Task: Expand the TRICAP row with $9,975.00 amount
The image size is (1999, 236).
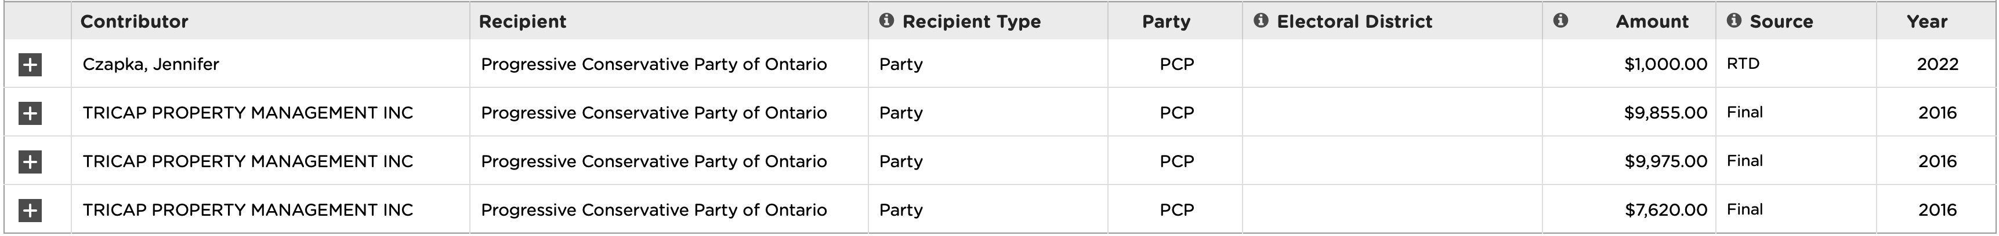Action: pos(30,162)
